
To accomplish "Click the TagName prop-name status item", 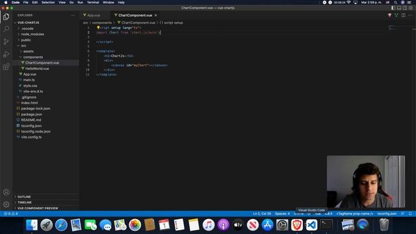I will 355,214.
